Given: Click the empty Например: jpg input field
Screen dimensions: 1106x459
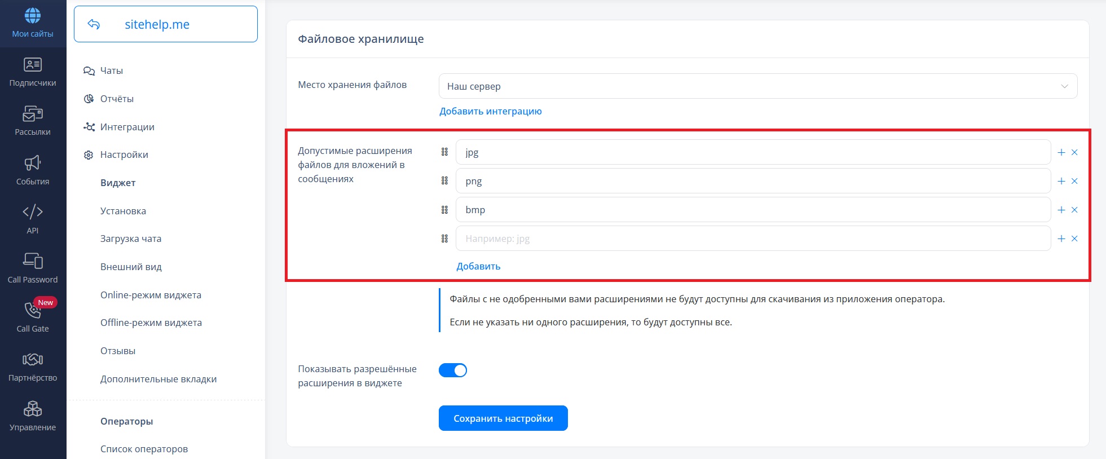Looking at the screenshot, I should point(753,239).
